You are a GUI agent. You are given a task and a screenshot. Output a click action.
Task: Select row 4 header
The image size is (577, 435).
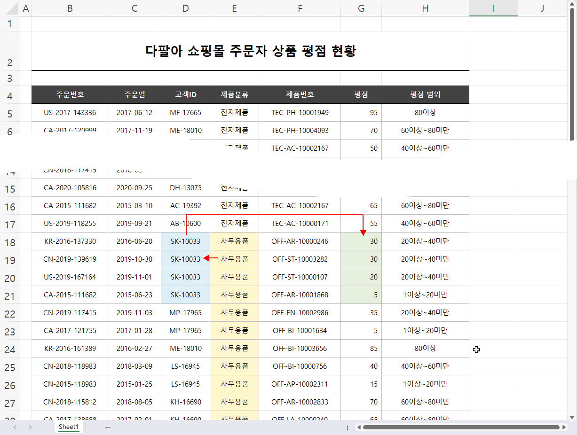[x=10, y=95]
